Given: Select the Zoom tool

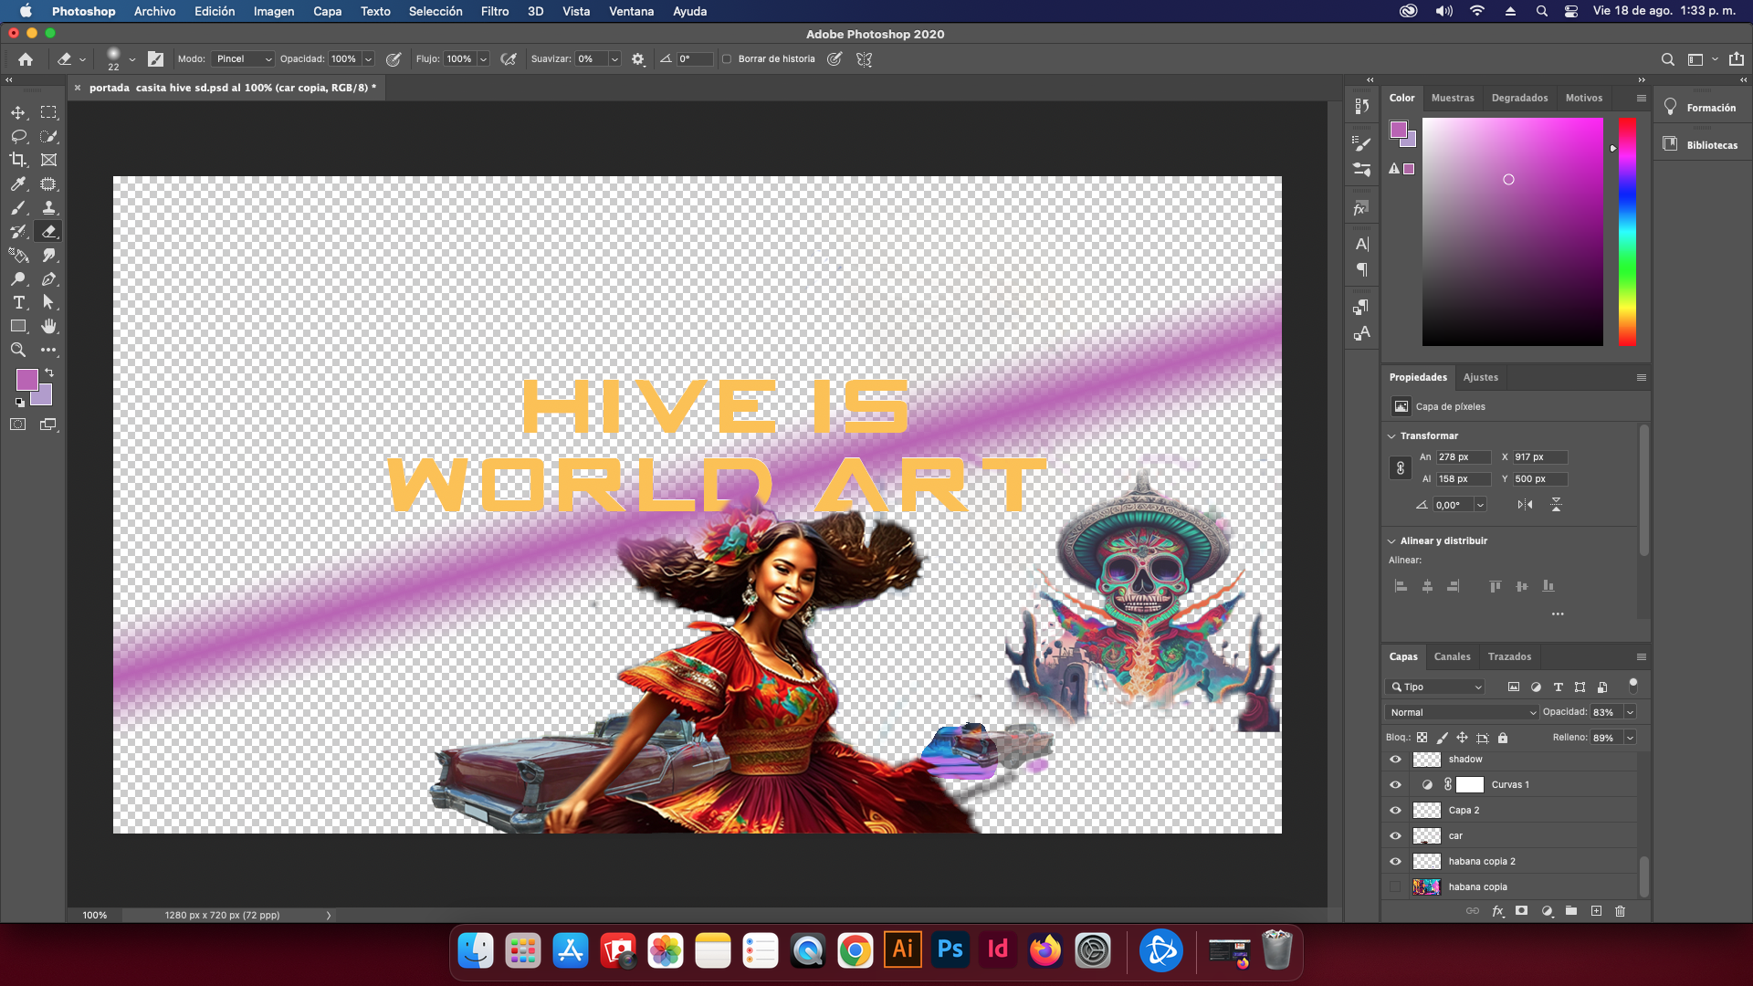Looking at the screenshot, I should 18,350.
